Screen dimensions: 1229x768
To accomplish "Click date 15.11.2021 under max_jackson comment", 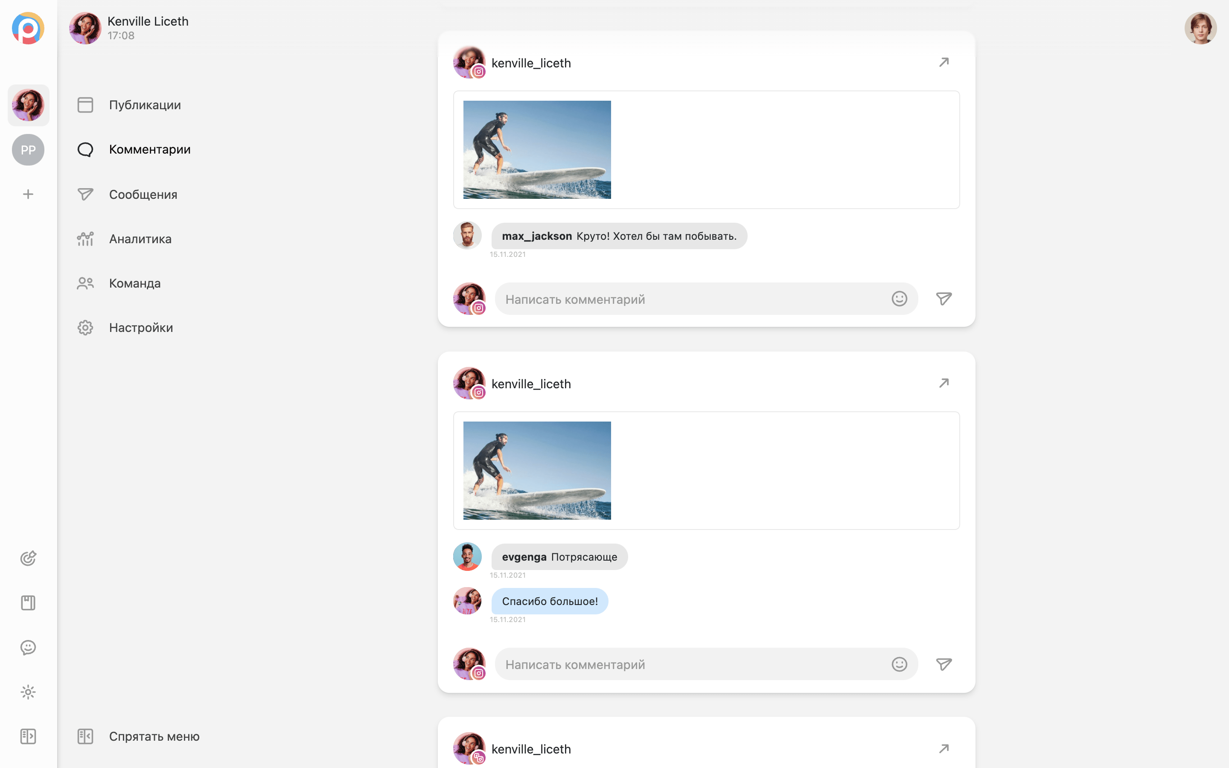I will pos(508,254).
